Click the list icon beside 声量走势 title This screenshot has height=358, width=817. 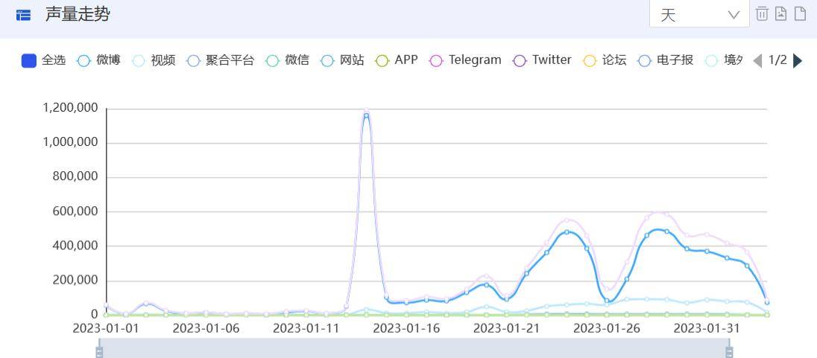(x=24, y=15)
